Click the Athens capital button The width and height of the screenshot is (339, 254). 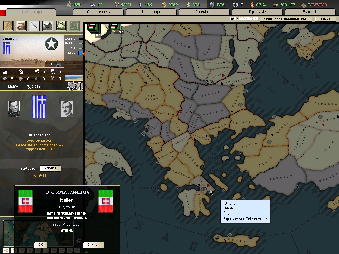pyautogui.click(x=50, y=168)
